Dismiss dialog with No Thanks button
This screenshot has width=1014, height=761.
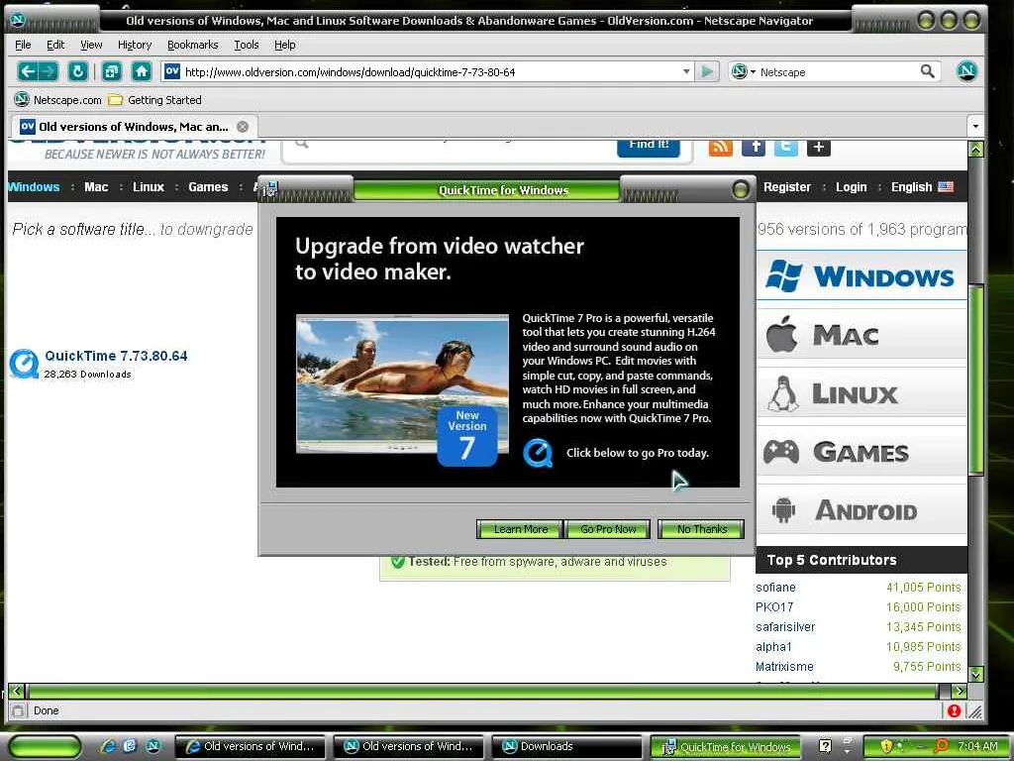(701, 529)
